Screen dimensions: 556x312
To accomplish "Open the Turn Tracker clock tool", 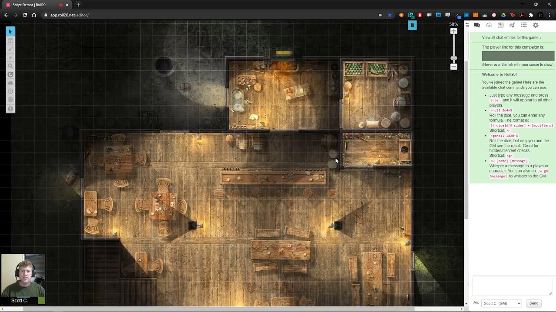I will (x=10, y=91).
